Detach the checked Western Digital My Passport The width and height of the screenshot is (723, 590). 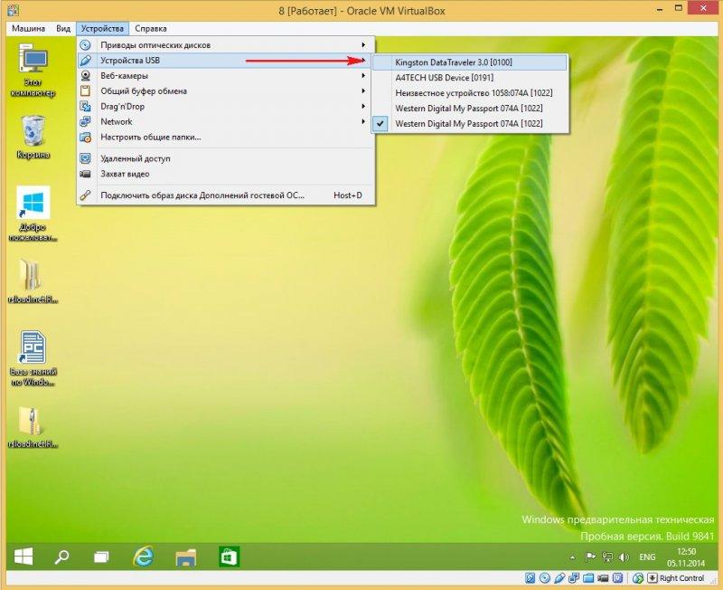(470, 124)
